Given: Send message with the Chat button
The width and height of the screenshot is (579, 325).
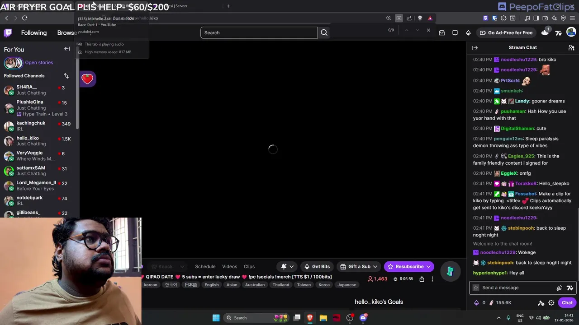Looking at the screenshot, I should 567,303.
